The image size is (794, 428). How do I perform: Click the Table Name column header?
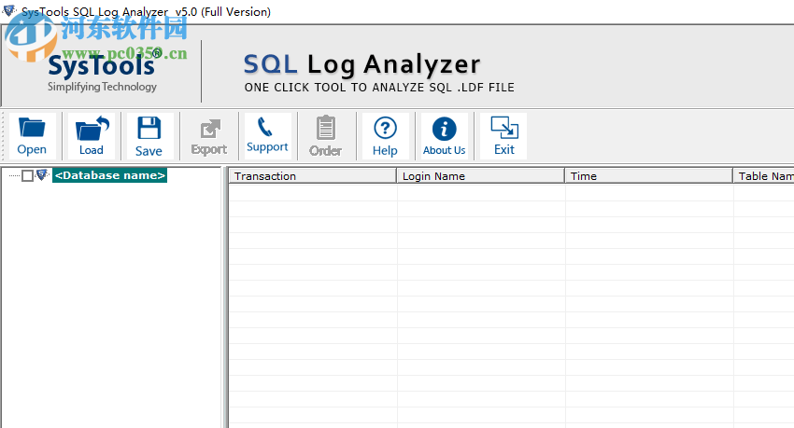(x=763, y=176)
